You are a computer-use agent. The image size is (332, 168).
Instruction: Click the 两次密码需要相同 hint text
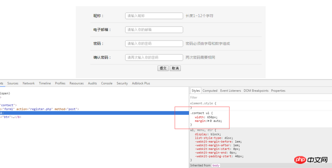[x=200, y=57]
